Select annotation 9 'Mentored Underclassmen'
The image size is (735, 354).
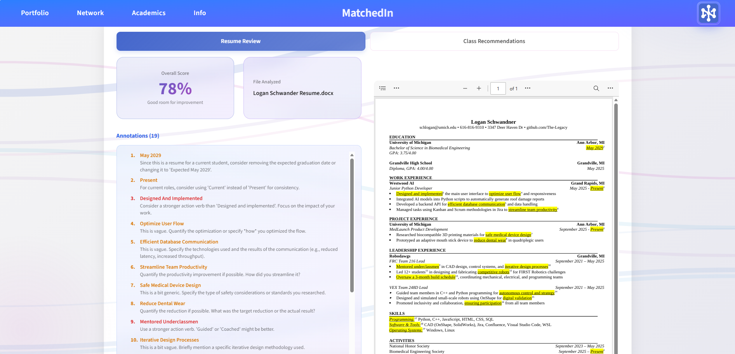click(x=169, y=322)
